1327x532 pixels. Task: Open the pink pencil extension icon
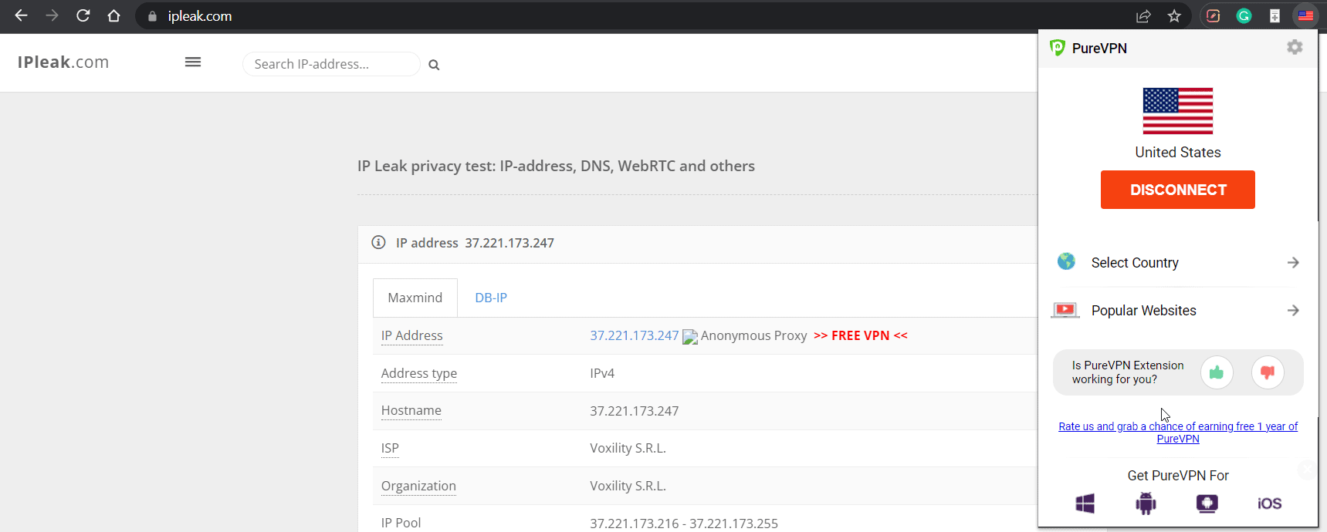[x=1214, y=16]
